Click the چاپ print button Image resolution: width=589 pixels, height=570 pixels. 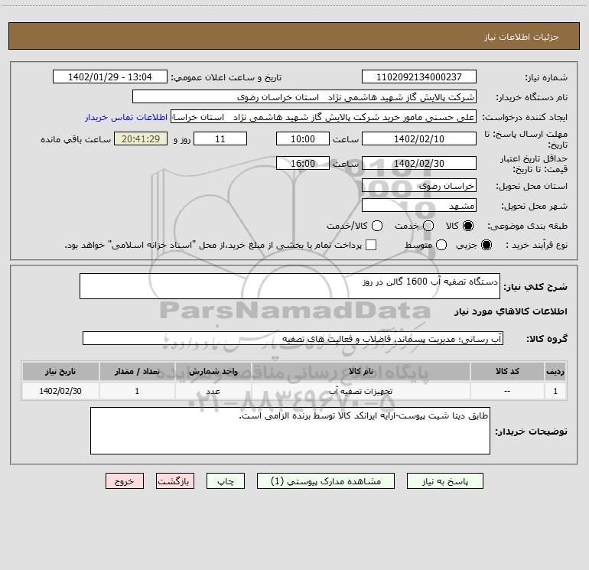tap(226, 481)
